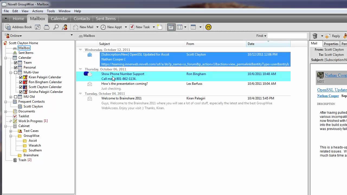The image size is (347, 195).
Task: Select the Show Phone Number Support message
Action: pos(183,76)
